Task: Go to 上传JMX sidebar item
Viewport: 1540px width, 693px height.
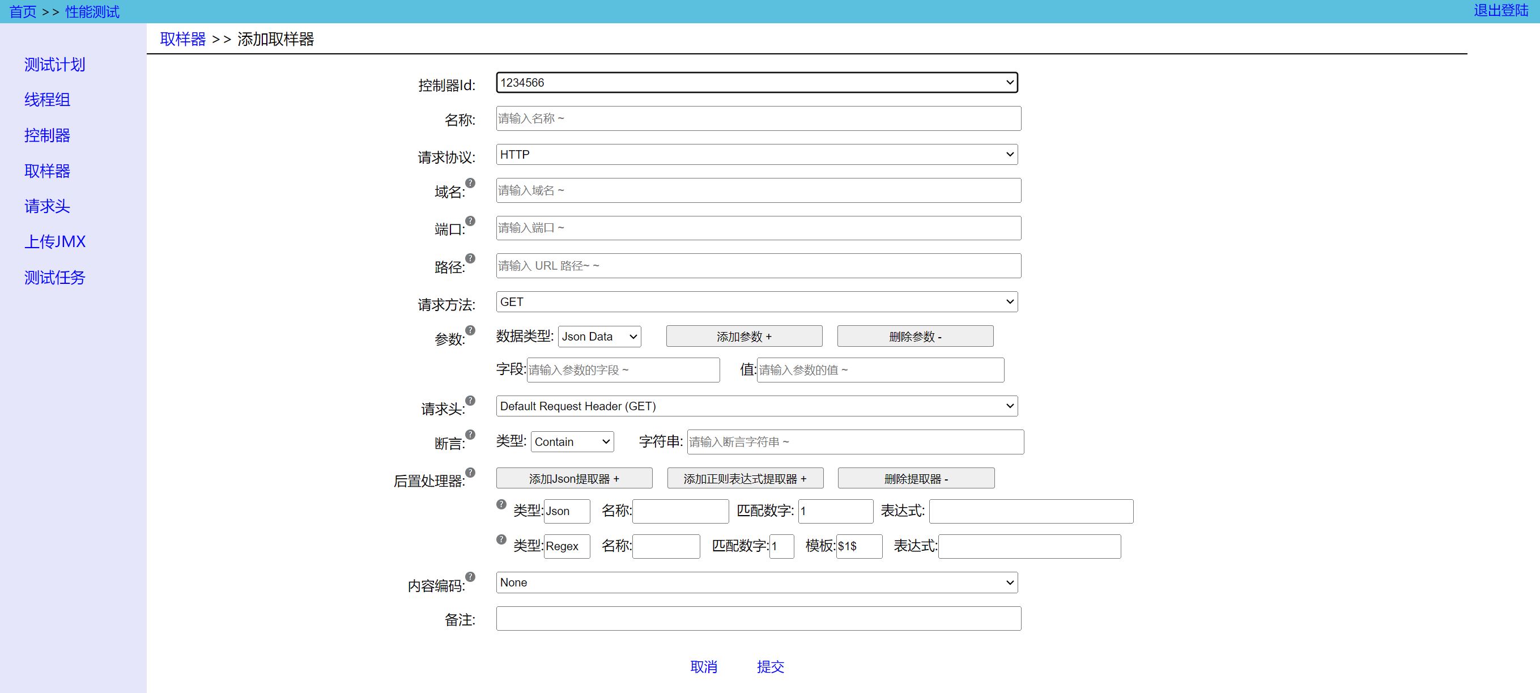Action: click(x=54, y=241)
